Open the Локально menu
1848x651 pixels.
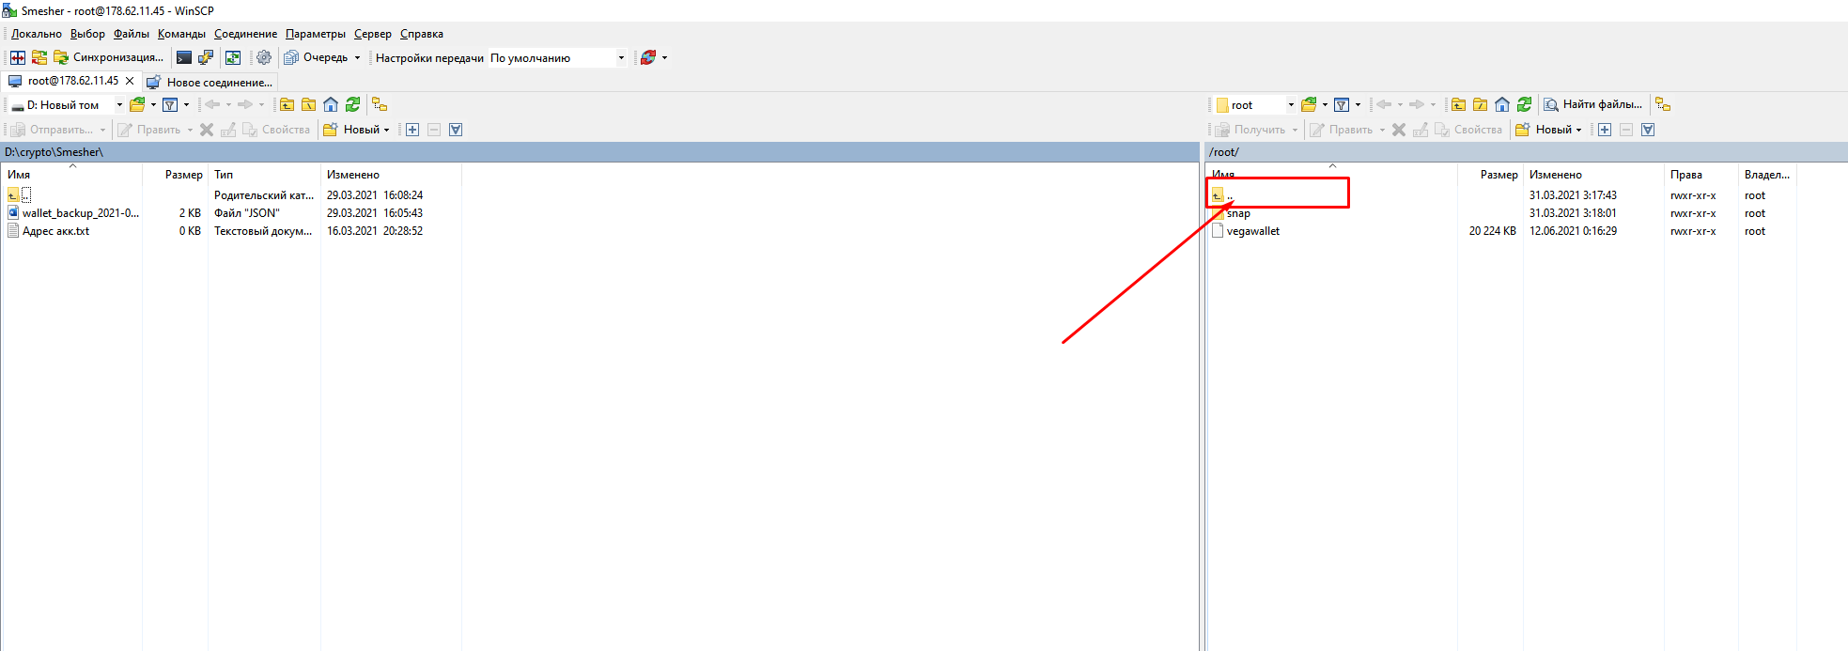37,34
